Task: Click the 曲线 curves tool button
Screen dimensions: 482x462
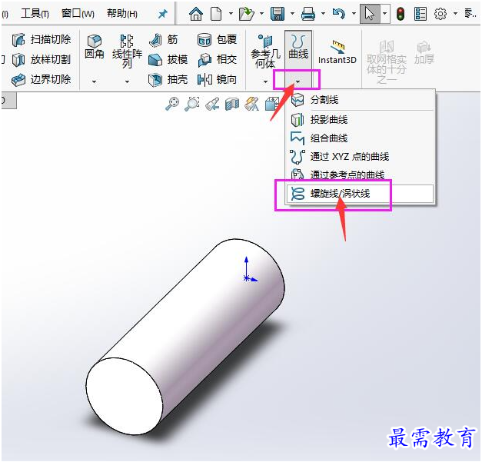Action: pos(298,47)
